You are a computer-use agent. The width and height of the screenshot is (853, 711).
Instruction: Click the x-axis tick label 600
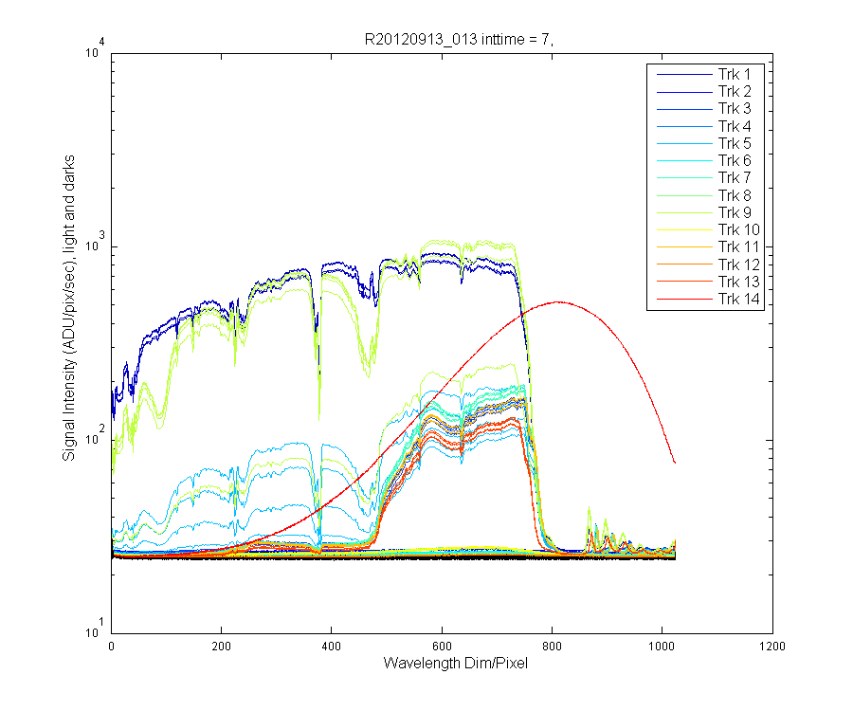442,647
